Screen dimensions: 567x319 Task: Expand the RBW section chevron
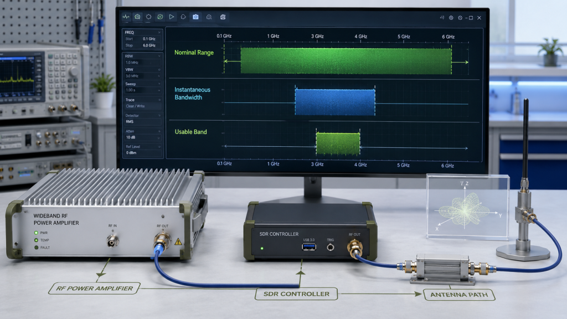coord(159,56)
